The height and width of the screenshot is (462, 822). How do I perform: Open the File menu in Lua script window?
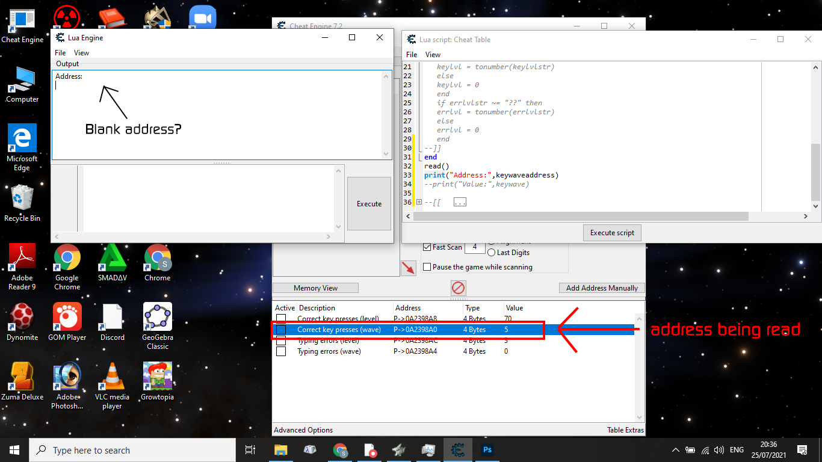[x=412, y=55]
